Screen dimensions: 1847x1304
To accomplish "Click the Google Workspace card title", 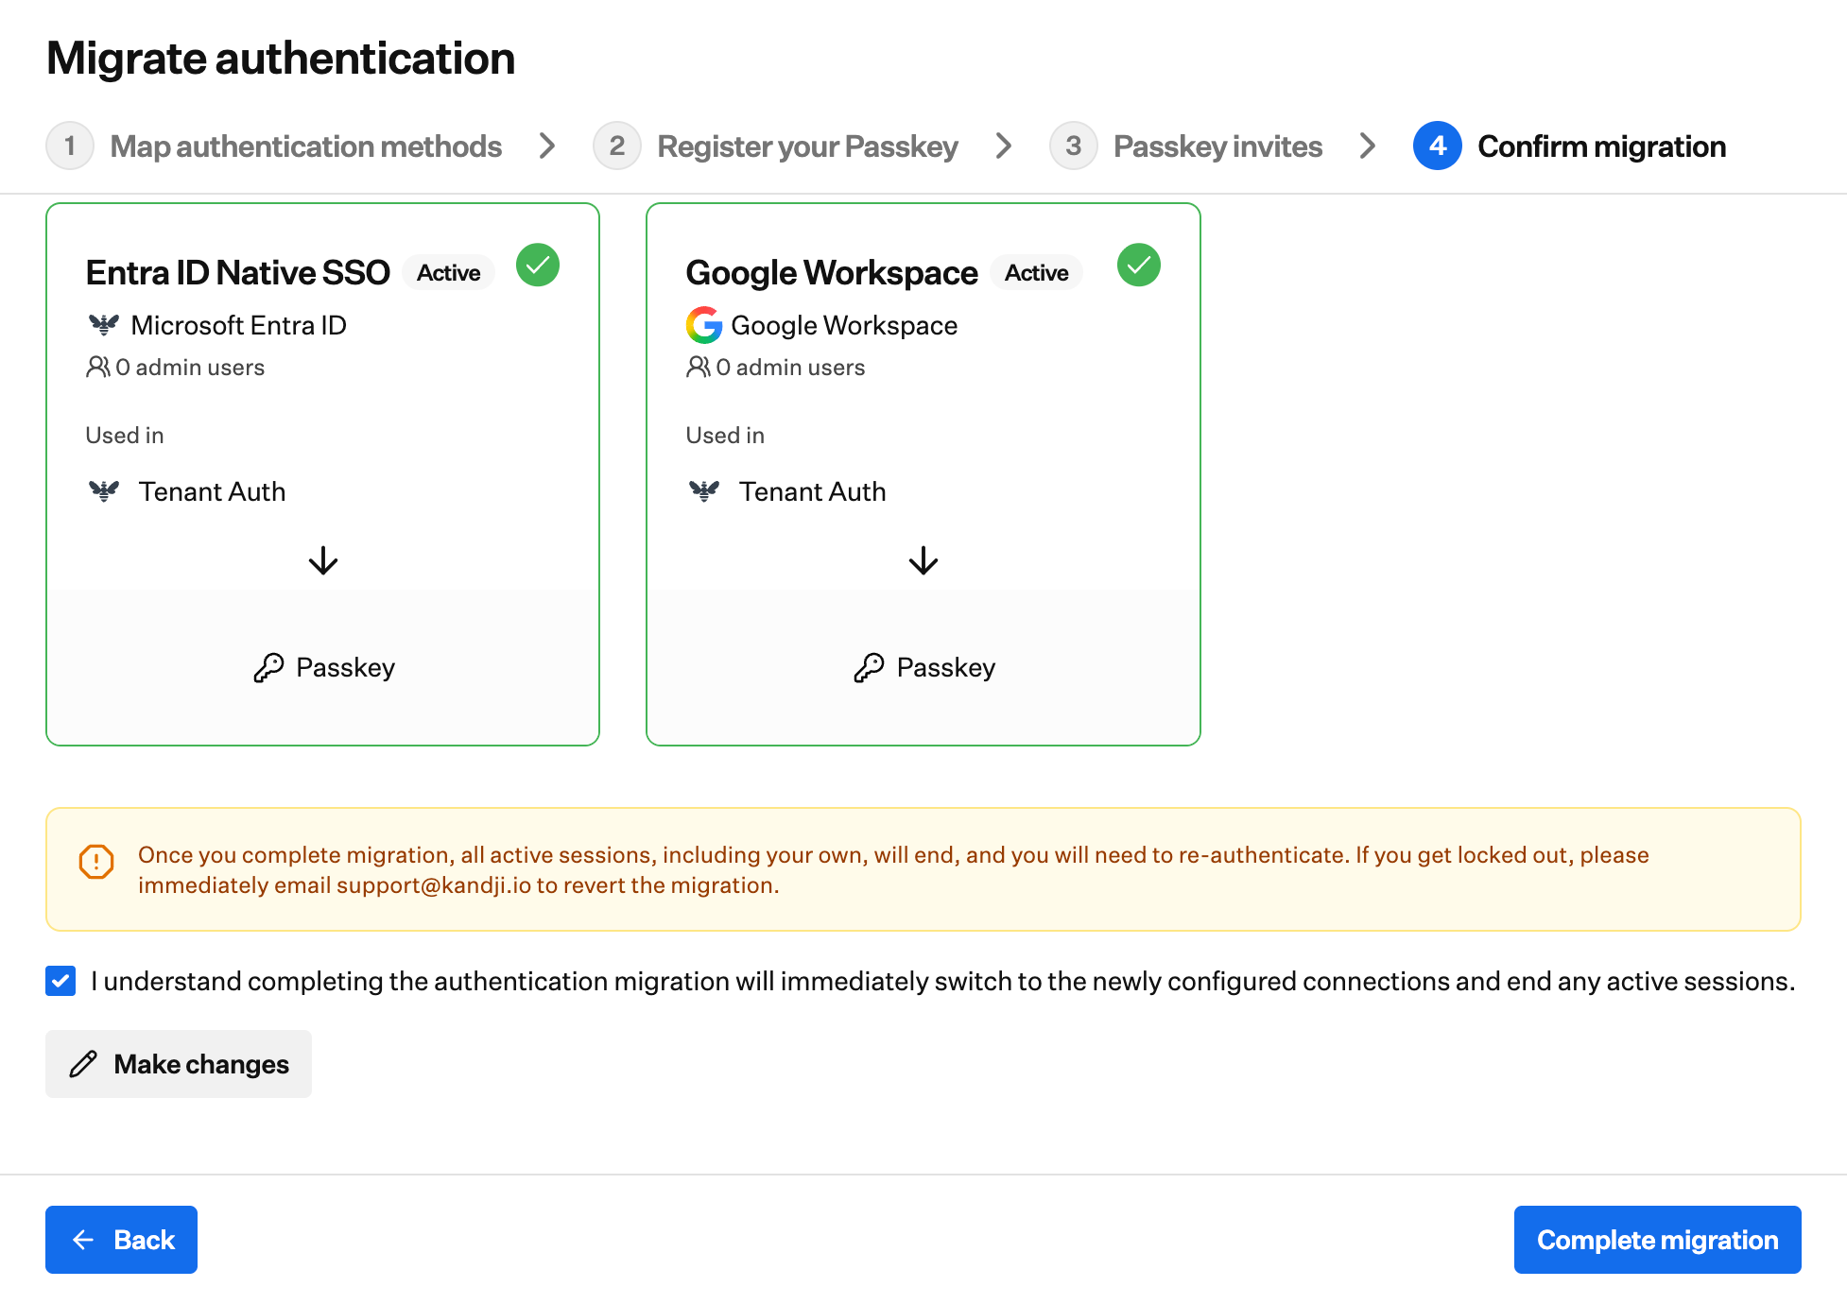I will (x=832, y=272).
